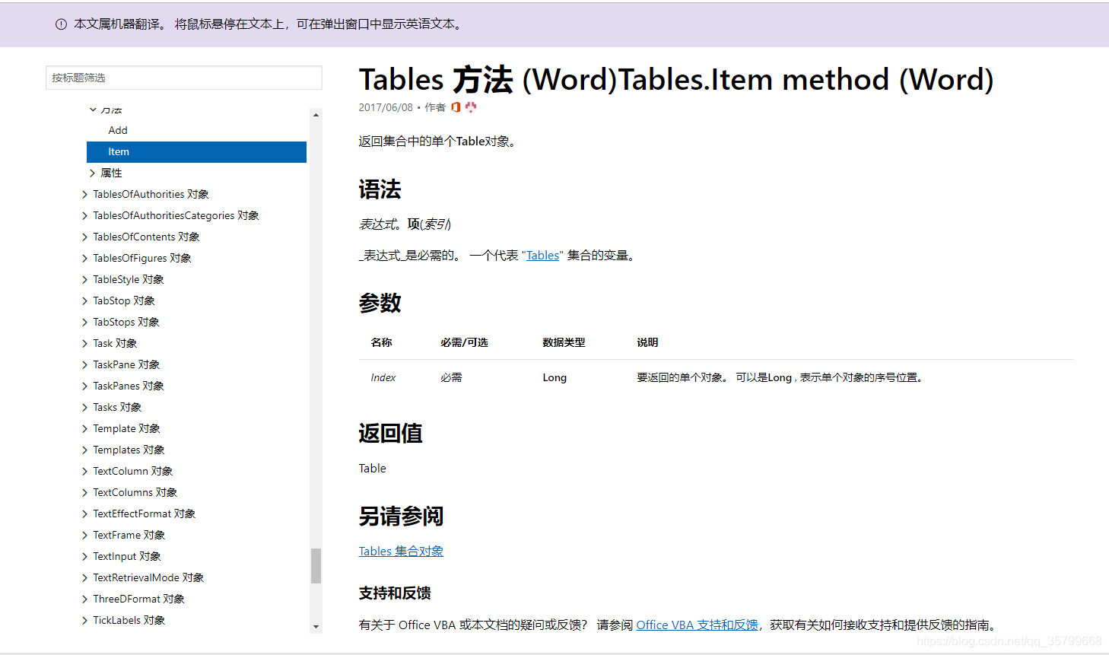
Task: Follow the "Tables" link in the syntax description
Action: (x=542, y=256)
